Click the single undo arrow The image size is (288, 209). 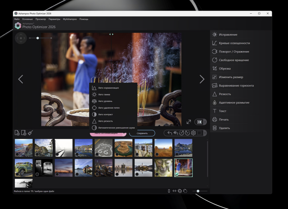pyautogui.click(x=170, y=133)
